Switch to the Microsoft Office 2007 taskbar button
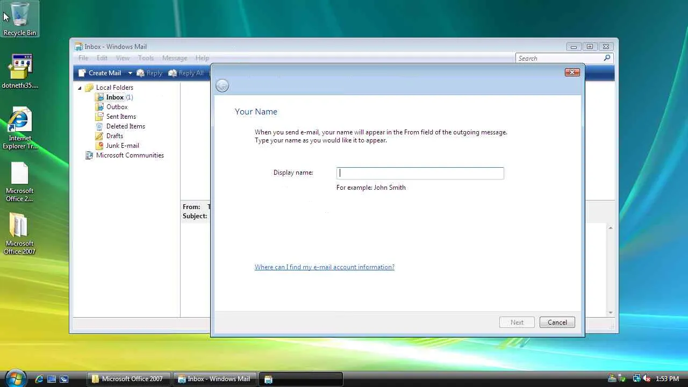The width and height of the screenshot is (688, 387). click(x=129, y=379)
